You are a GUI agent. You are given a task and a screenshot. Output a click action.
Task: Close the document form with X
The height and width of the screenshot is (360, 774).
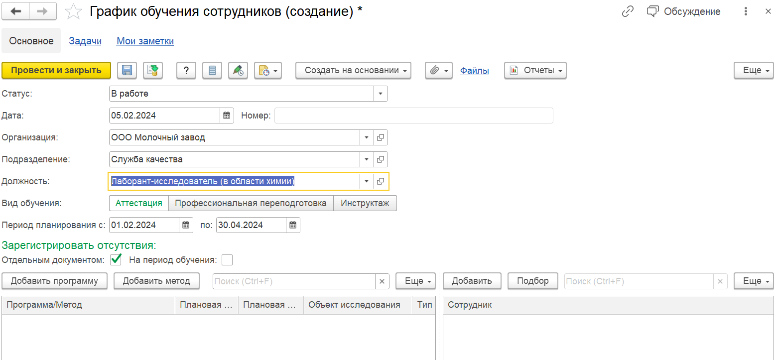tap(768, 11)
